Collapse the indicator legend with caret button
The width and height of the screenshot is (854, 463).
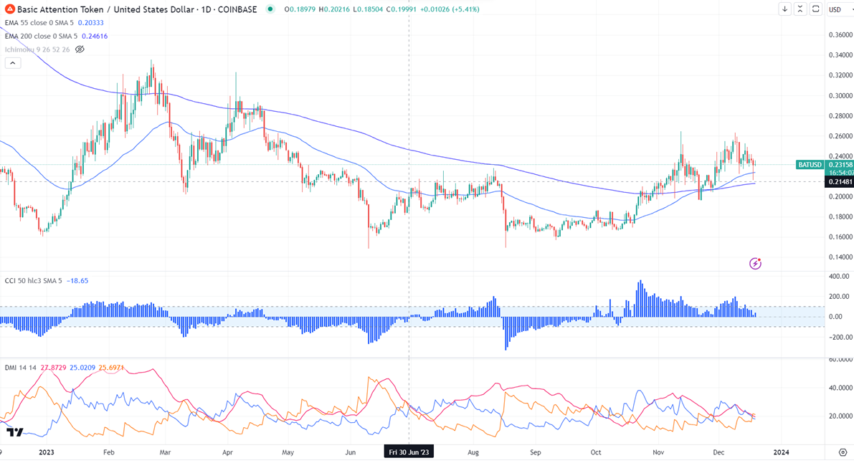pyautogui.click(x=12, y=63)
